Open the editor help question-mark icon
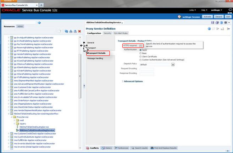Screen dimensions: 233x153 point(221,22)
